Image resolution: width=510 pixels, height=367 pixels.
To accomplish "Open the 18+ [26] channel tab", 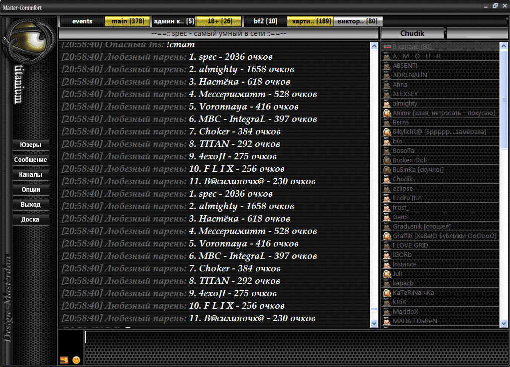I will [219, 21].
